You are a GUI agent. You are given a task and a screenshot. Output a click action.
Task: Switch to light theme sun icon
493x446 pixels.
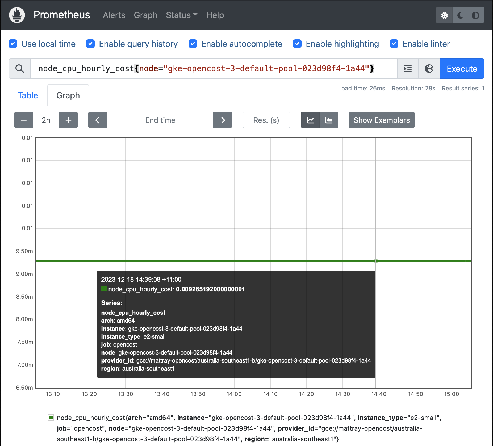[444, 15]
